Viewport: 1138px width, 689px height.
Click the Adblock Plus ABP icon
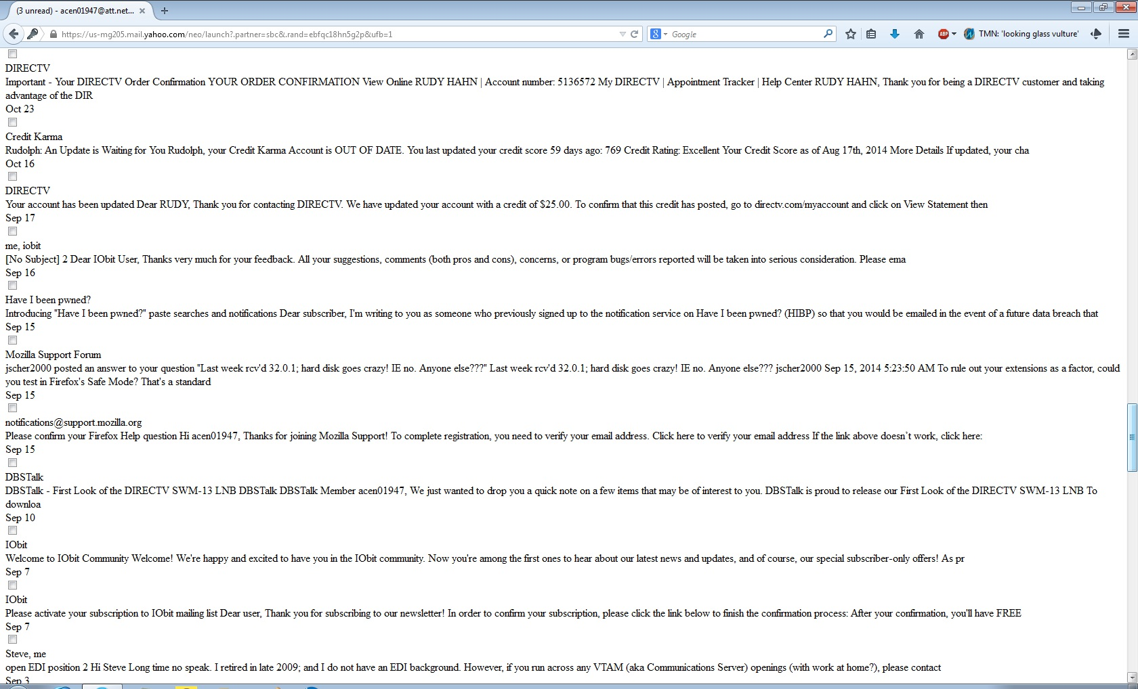943,34
